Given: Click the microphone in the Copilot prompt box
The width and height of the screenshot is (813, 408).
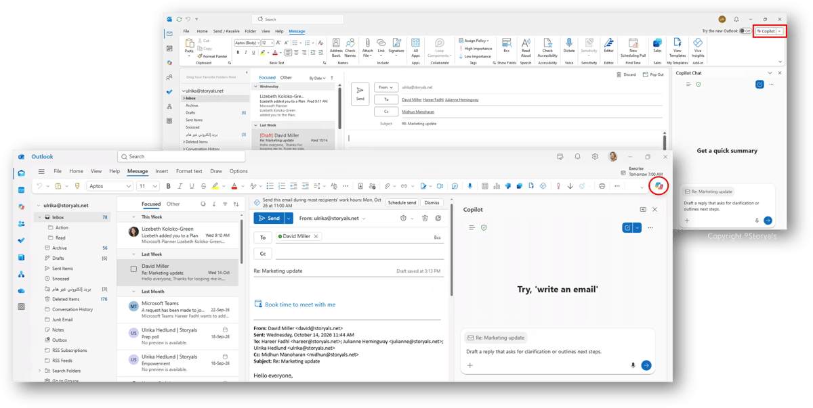Looking at the screenshot, I should click(633, 365).
